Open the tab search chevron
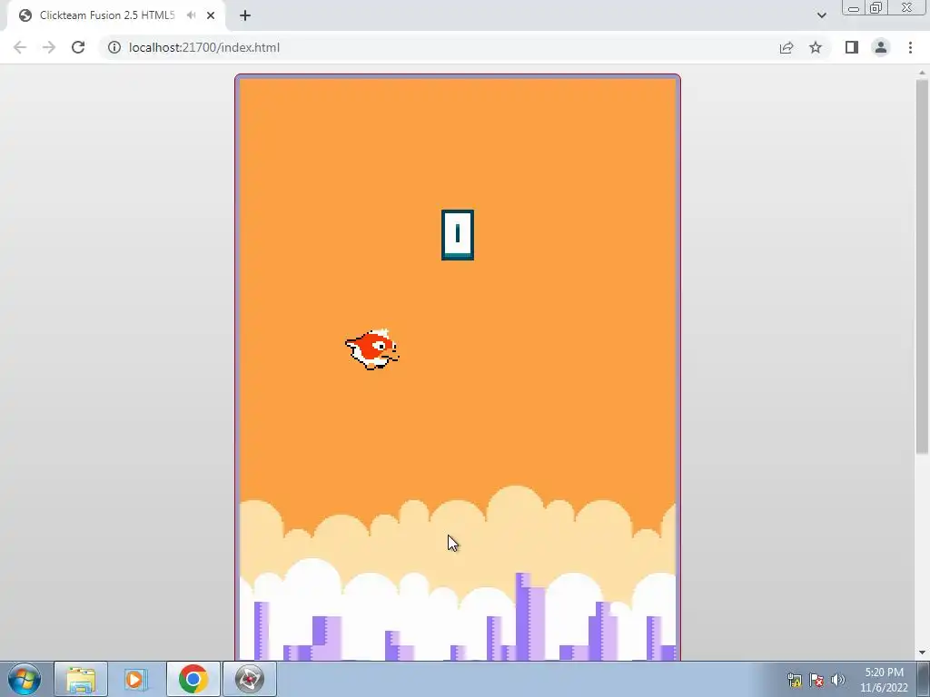Screen dimensions: 930x697 pyautogui.click(x=821, y=15)
